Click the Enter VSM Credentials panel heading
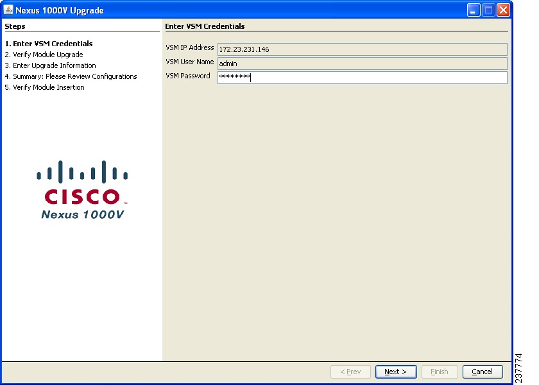Image resolution: width=539 pixels, height=385 pixels. coord(205,26)
